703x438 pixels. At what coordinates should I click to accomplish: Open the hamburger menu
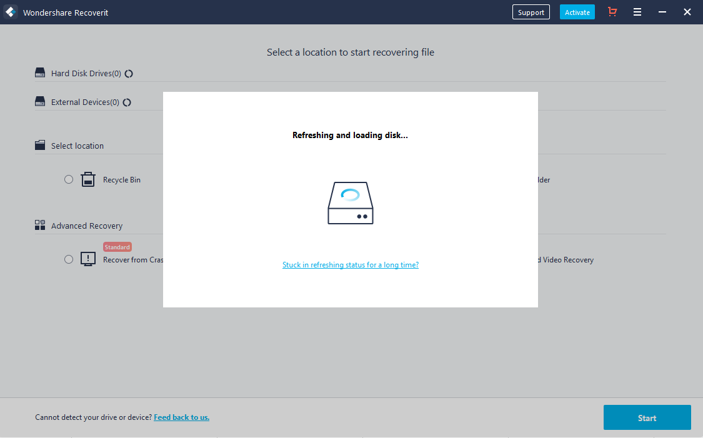point(637,12)
